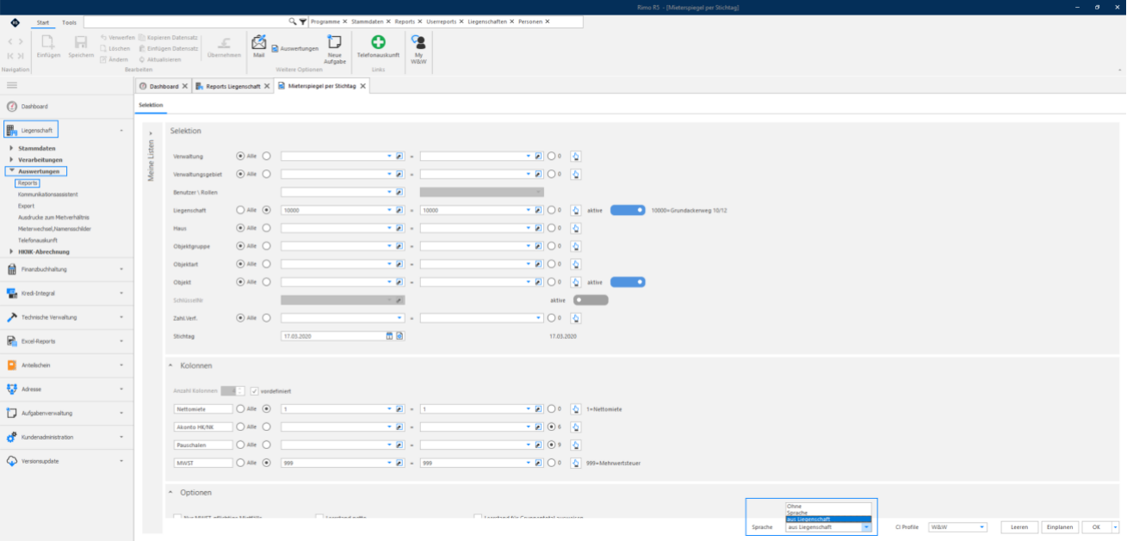
Task: Expand HKNK-Abrechnung tree node
Action: [x=11, y=252]
